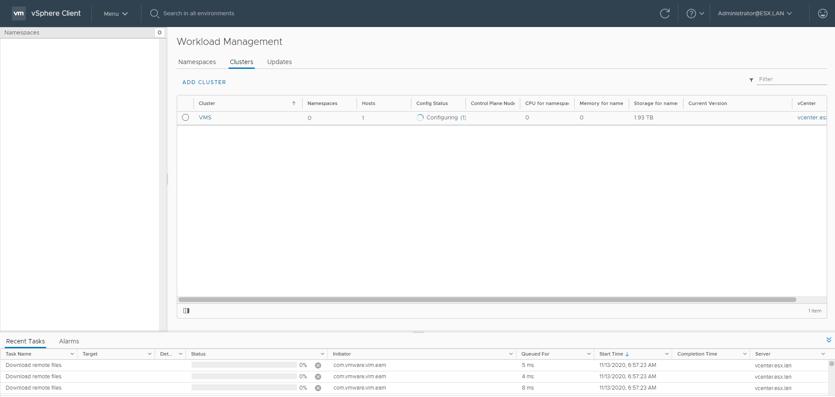This screenshot has height=397, width=835.
Task: Open the Menu dropdown
Action: click(x=115, y=14)
